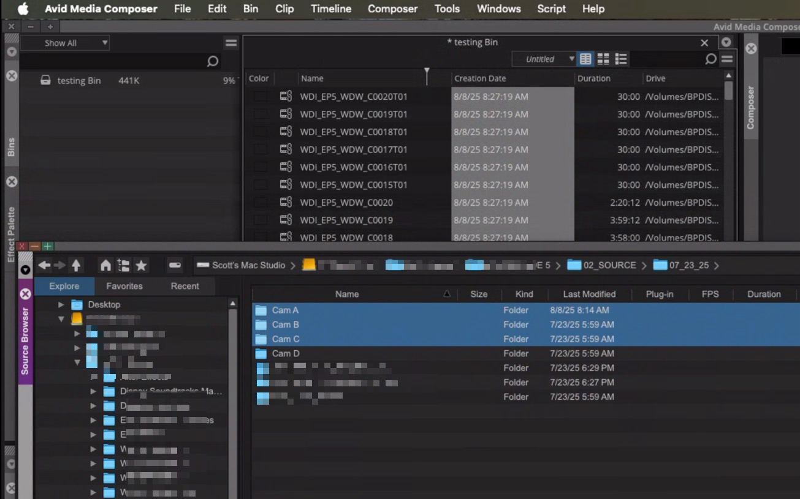Close the Bins side panel
Screen dimensions: 800x499
point(11,76)
